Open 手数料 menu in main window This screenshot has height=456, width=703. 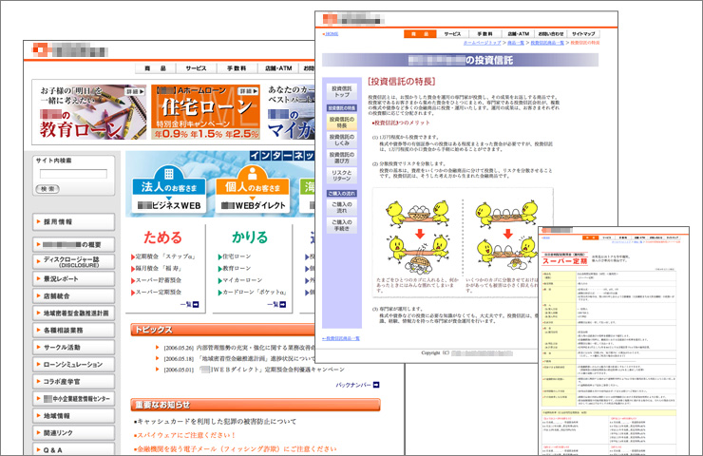tap(237, 68)
